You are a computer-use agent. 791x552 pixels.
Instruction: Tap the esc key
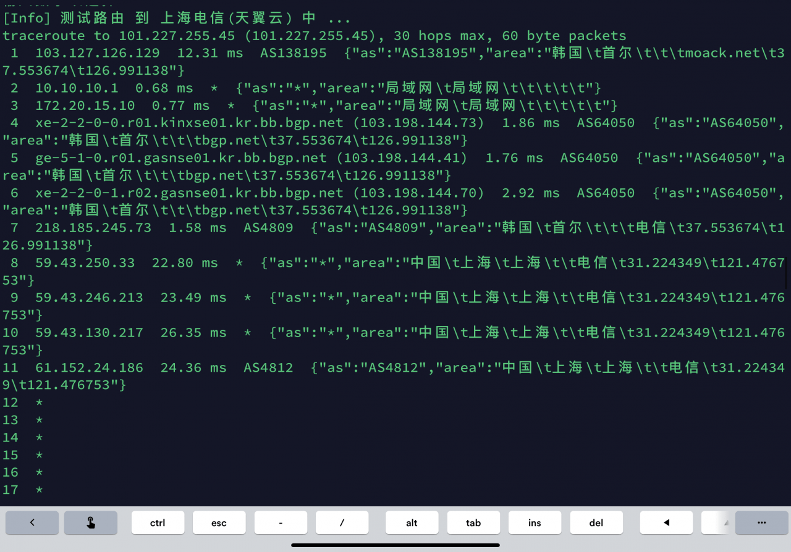(x=219, y=522)
